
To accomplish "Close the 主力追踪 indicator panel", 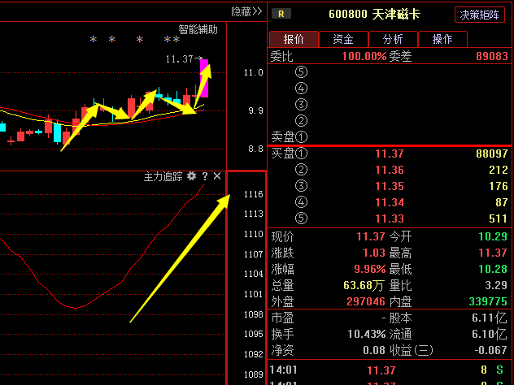I will click(x=217, y=176).
